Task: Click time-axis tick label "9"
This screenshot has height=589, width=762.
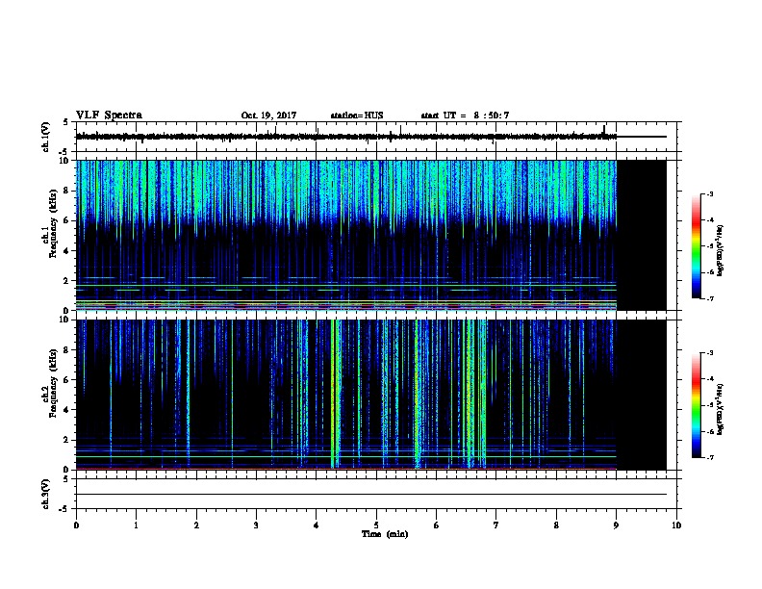Action: [616, 525]
